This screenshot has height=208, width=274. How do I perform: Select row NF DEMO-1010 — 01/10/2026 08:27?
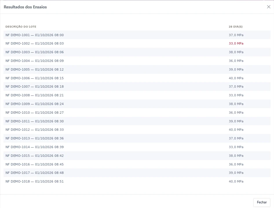(x=137, y=113)
